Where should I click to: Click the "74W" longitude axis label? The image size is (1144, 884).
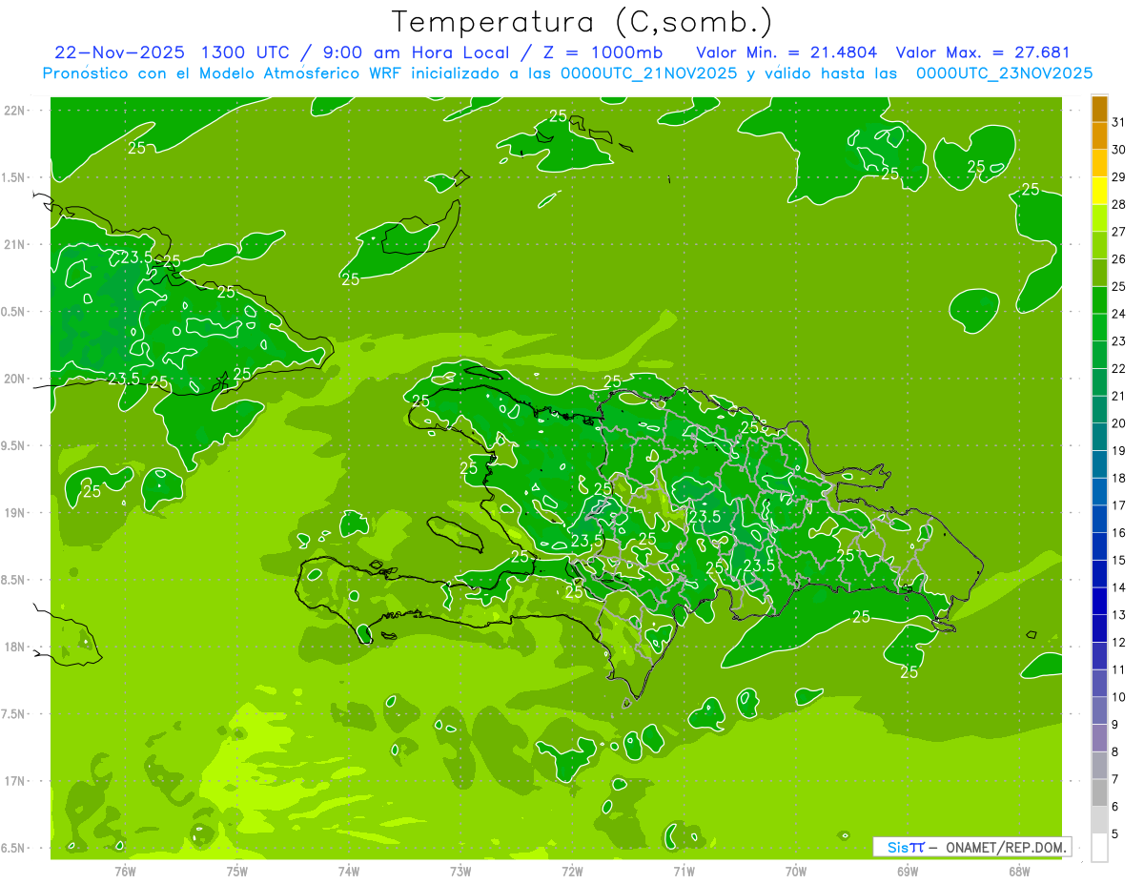click(x=349, y=871)
